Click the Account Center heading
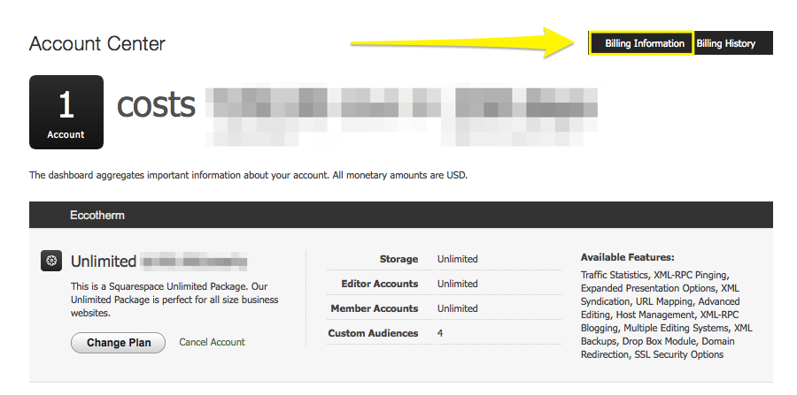Screen dimensions: 797x395 (x=97, y=43)
